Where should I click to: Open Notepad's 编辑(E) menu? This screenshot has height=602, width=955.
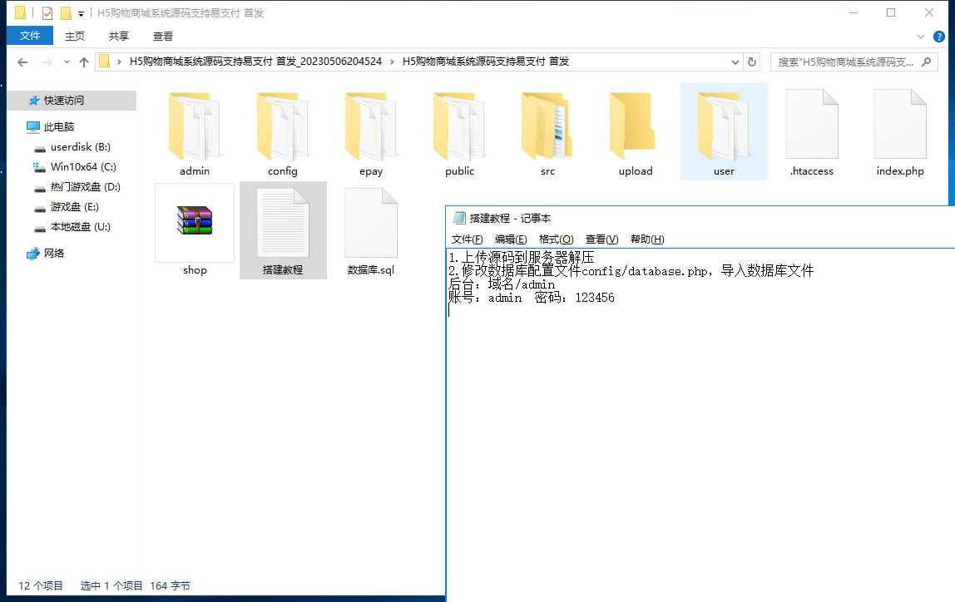(511, 239)
